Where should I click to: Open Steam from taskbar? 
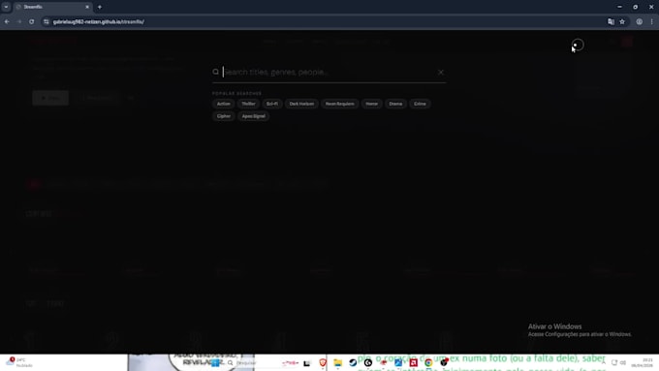click(353, 362)
